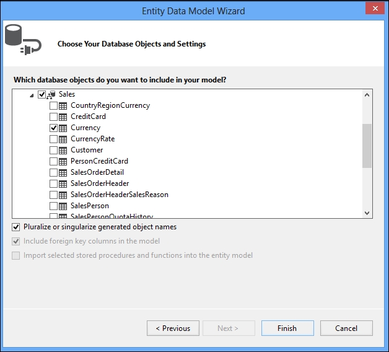Click the SalesOrderDetail table icon
Screen dimensions: 389x352
point(63,173)
